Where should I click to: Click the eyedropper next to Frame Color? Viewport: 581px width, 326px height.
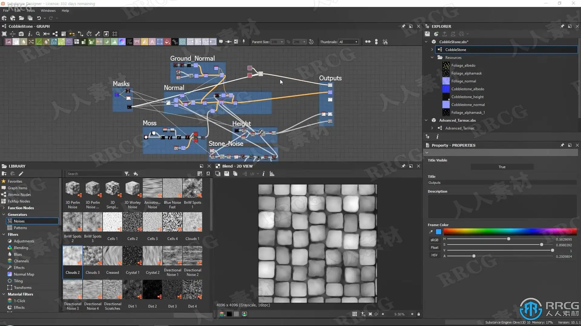[431, 232]
